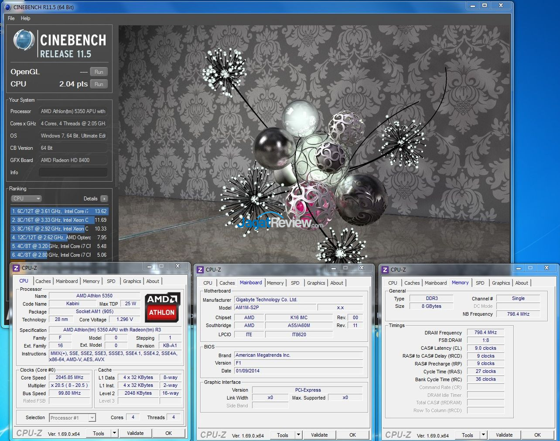Viewport: 560px width, 441px height.
Task: Close the CPU-Z Memory window
Action: [x=546, y=268]
